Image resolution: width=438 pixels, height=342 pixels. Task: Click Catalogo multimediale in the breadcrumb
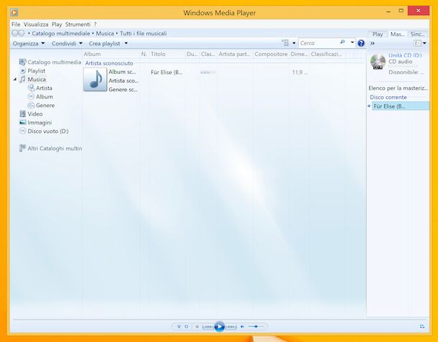(x=60, y=34)
